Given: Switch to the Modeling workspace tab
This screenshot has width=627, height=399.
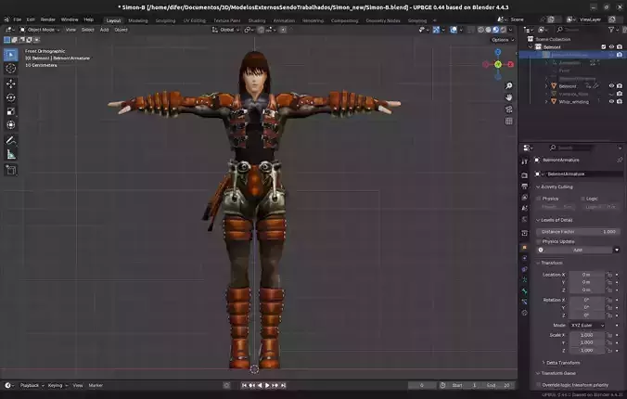Looking at the screenshot, I should (x=138, y=20).
